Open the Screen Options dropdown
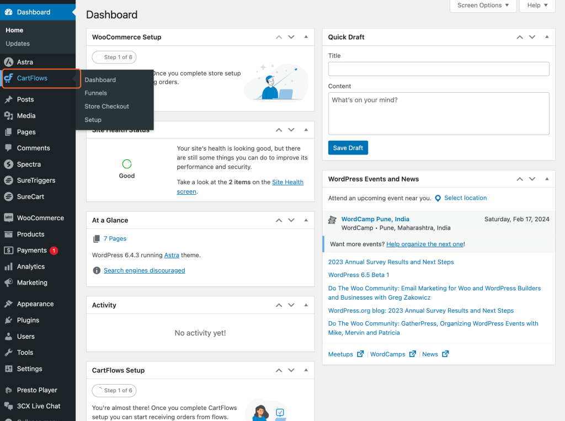This screenshot has width=565, height=421. coord(483,6)
